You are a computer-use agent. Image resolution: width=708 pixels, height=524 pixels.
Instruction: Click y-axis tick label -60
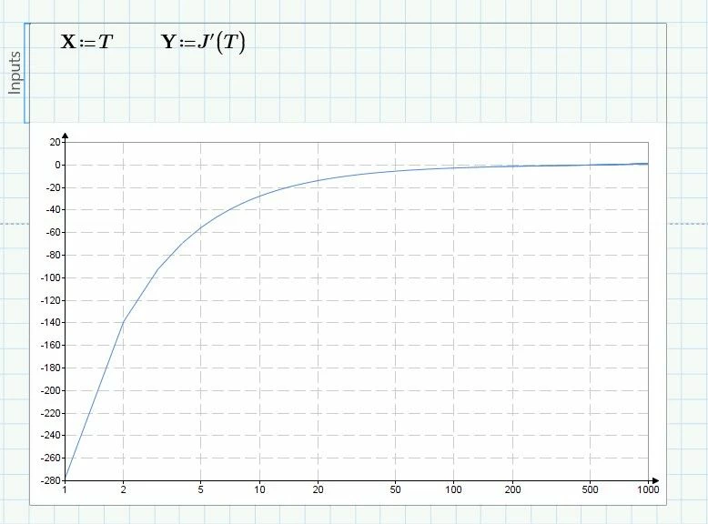tap(53, 233)
